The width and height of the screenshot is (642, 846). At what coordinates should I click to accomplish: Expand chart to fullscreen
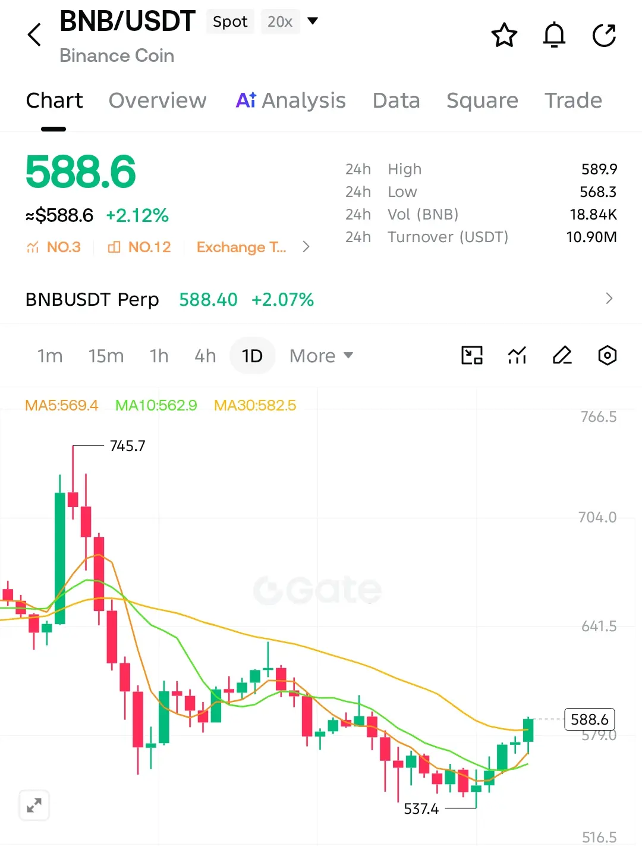tap(34, 806)
